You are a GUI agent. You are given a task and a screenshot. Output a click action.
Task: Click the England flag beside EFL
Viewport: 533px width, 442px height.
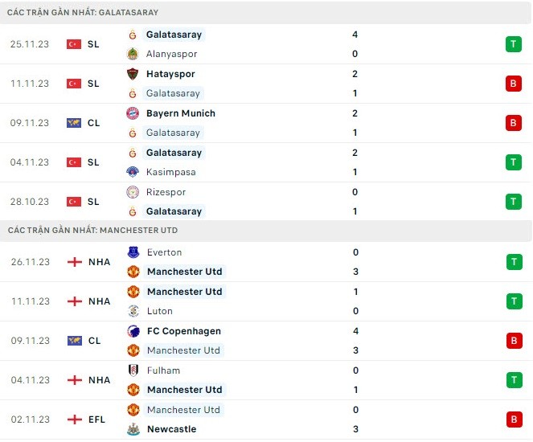75,419
